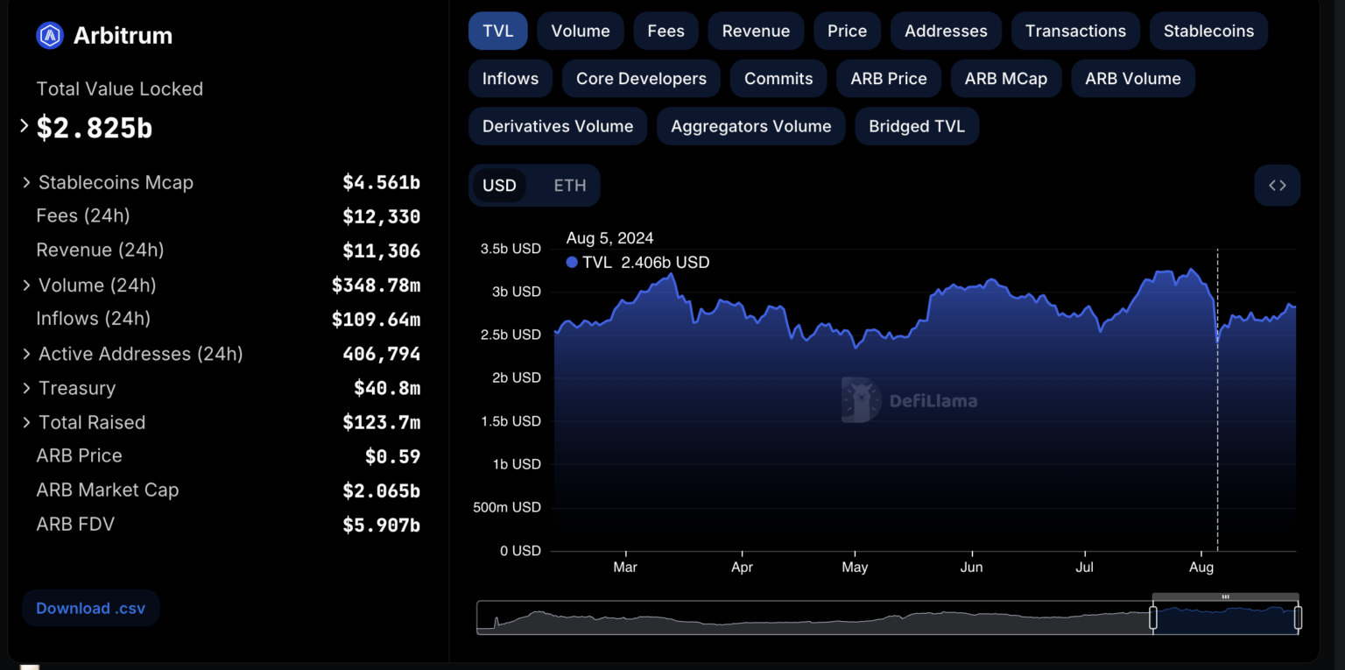Click the Volume value $348.78m
This screenshot has height=670, width=1345.
pos(377,285)
